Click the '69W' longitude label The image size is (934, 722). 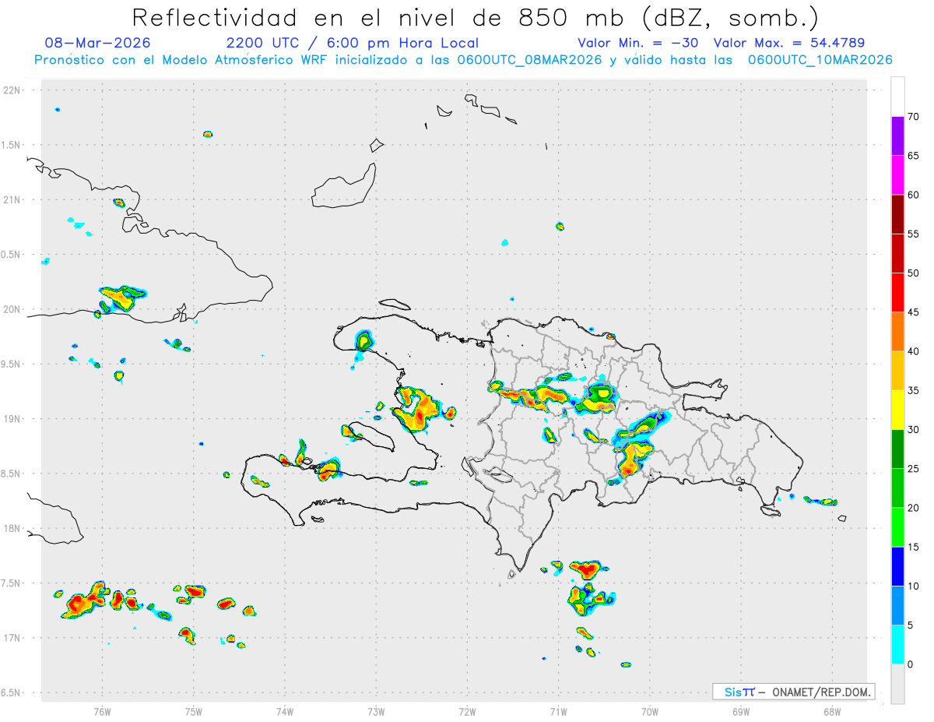click(x=741, y=711)
